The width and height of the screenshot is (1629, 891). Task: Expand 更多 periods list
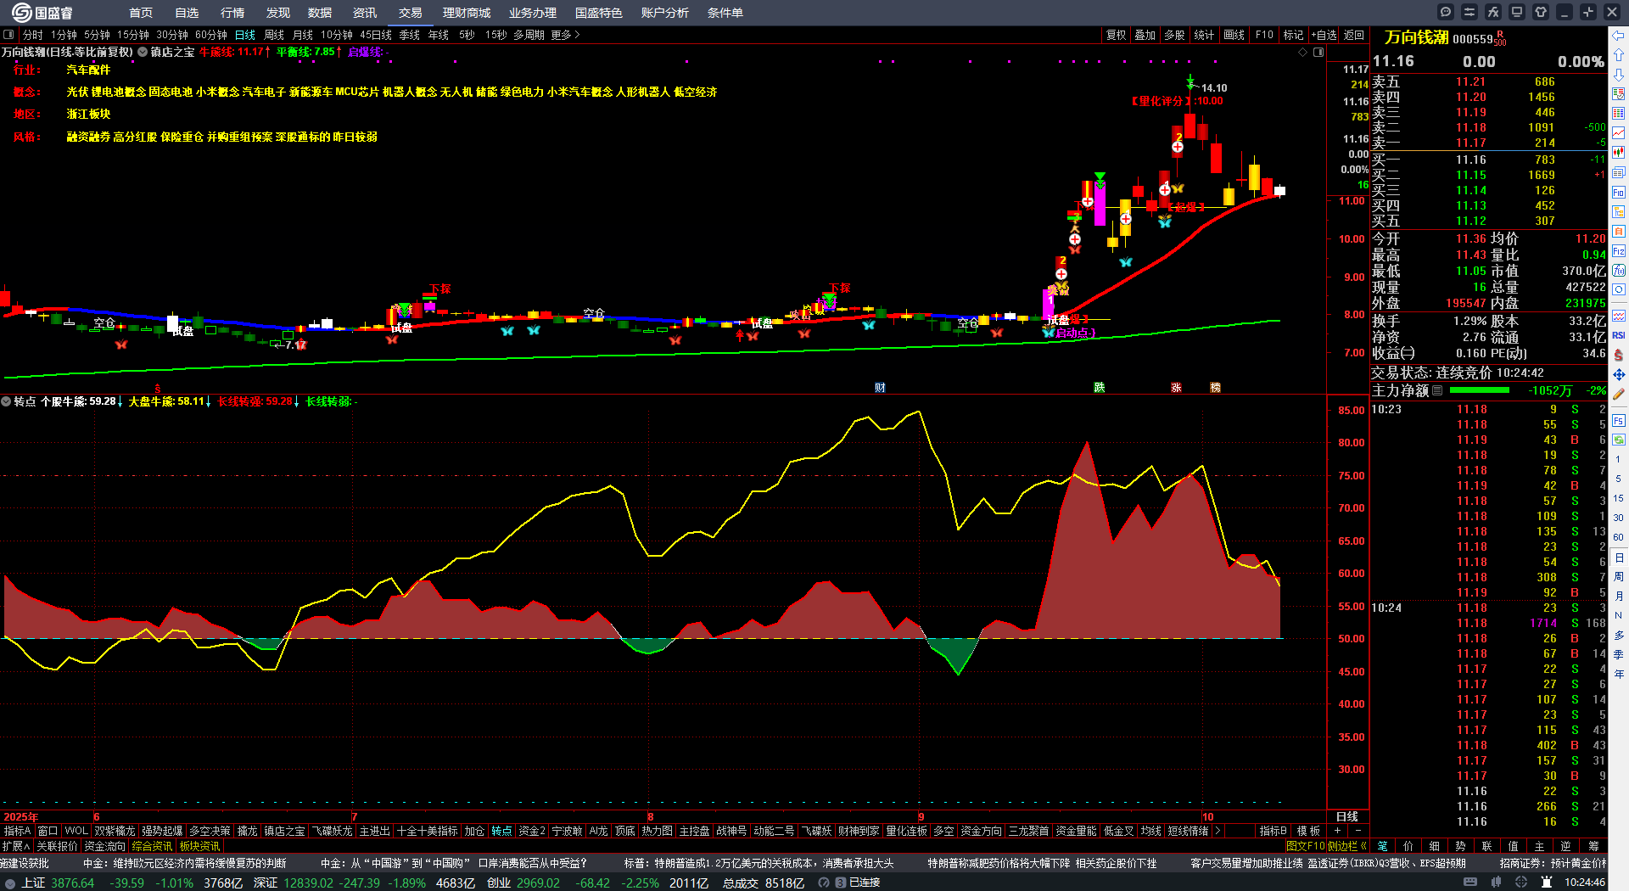coord(566,35)
